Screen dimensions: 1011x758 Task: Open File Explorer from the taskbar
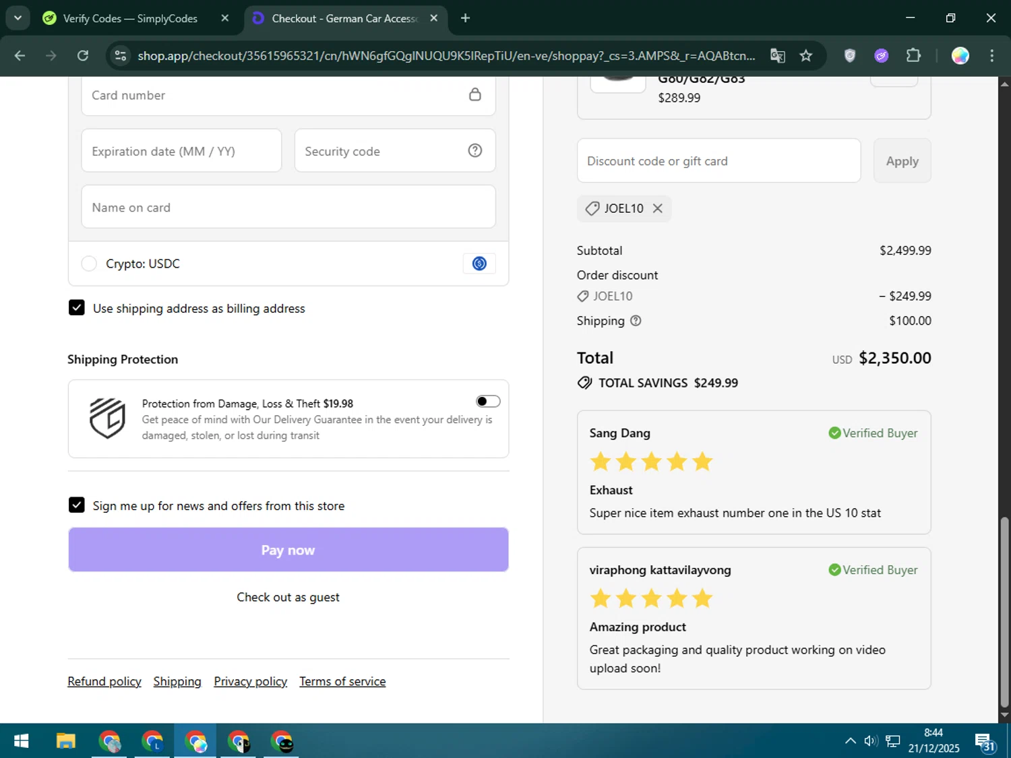click(65, 741)
